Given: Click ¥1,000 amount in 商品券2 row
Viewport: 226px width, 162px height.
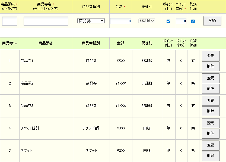Looking at the screenshot, I should pos(121,83).
